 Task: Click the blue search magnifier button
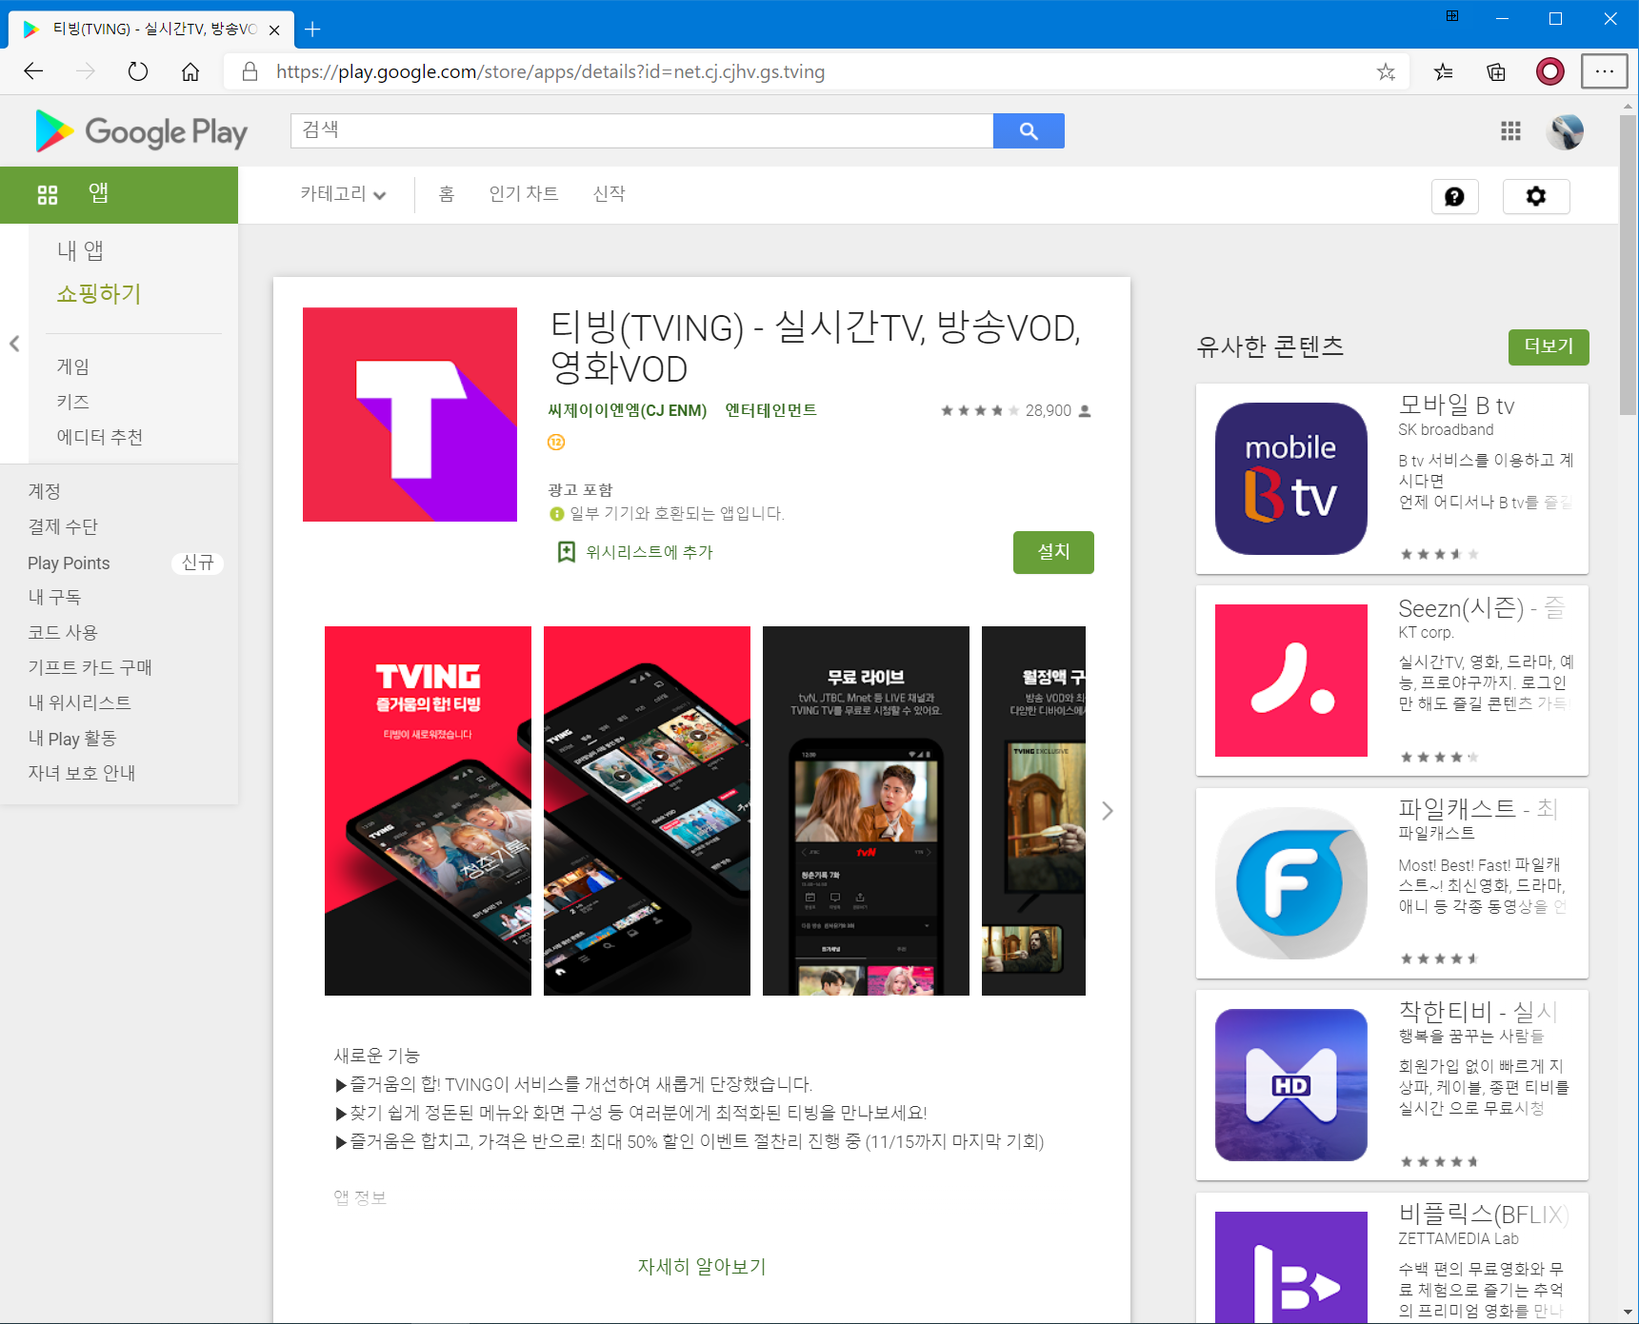1029,131
